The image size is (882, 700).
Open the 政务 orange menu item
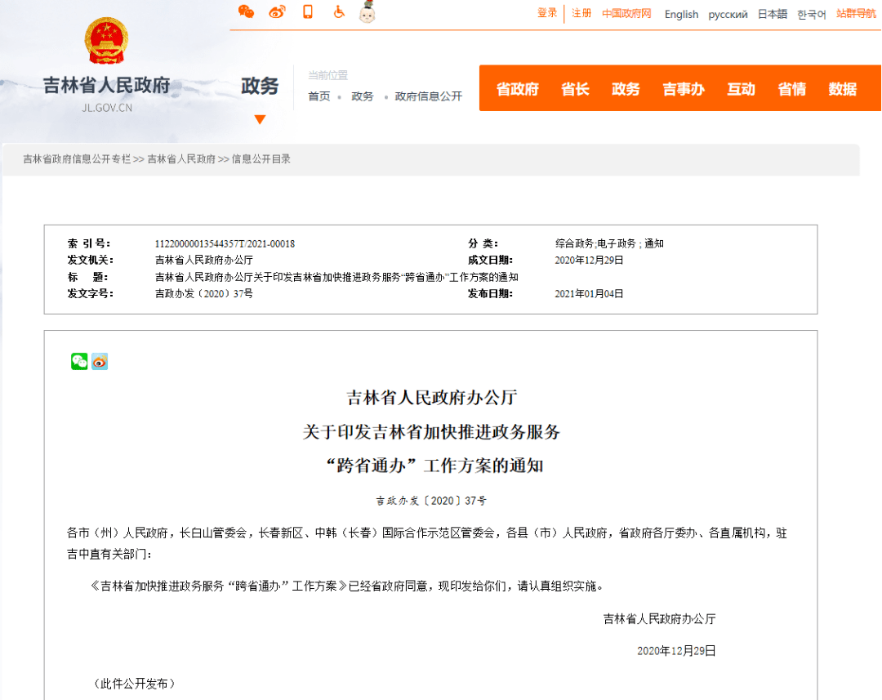(x=626, y=89)
